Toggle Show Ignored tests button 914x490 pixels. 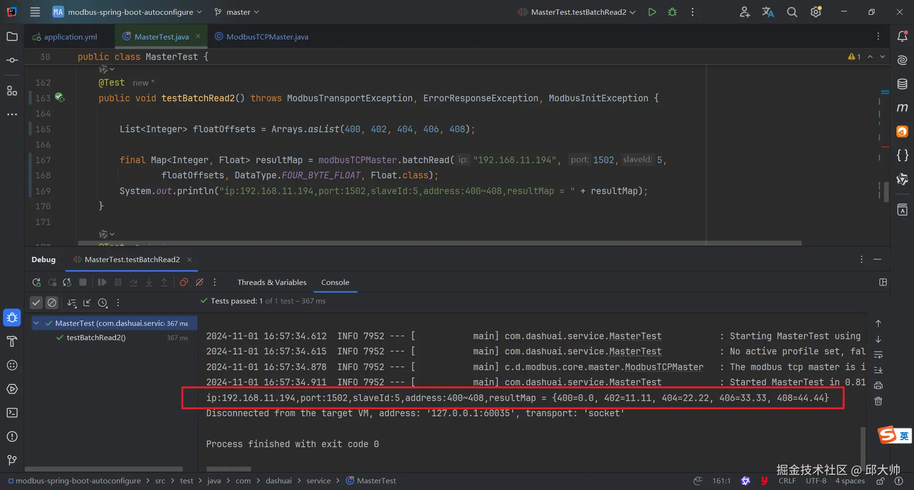[52, 303]
